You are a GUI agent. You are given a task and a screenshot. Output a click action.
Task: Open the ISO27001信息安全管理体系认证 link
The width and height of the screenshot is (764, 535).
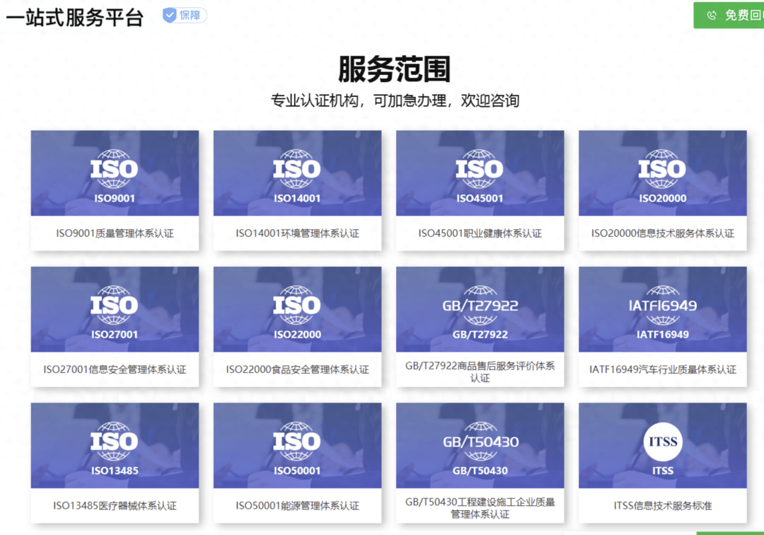coord(115,369)
